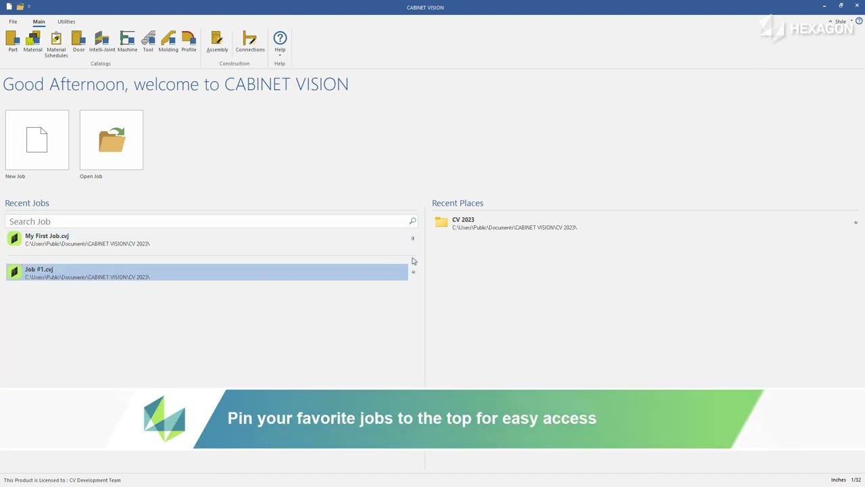Open the Profile catalog
Viewport: 865px width, 487px height.
189,42
